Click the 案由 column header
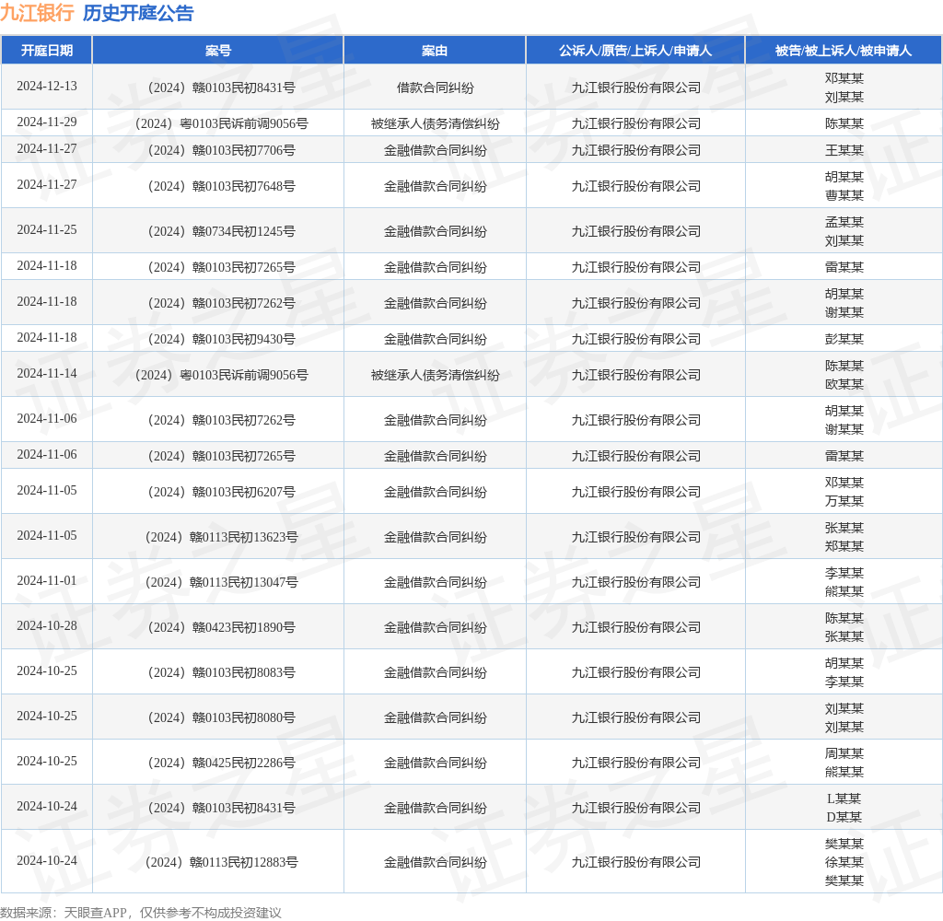Viewport: 943px width, 921px height. click(435, 51)
